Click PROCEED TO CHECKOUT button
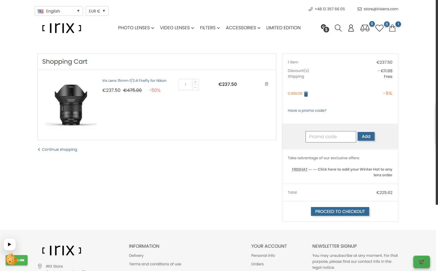Screen dimensions: 438x271 click(340, 212)
